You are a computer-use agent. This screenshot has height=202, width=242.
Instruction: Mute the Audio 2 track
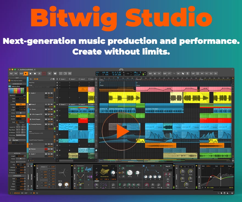pyautogui.click(x=52, y=93)
